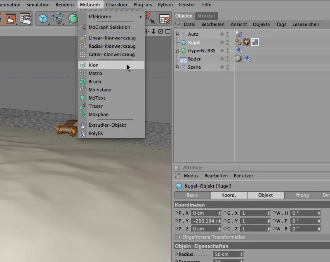Toggle visibility dot of Auto object
This screenshot has width=330, height=262.
[x=222, y=34]
